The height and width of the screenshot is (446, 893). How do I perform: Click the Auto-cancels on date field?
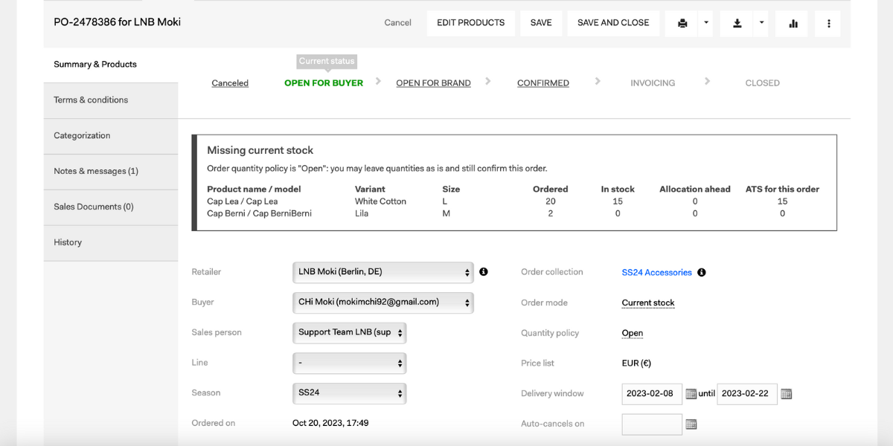[652, 424]
